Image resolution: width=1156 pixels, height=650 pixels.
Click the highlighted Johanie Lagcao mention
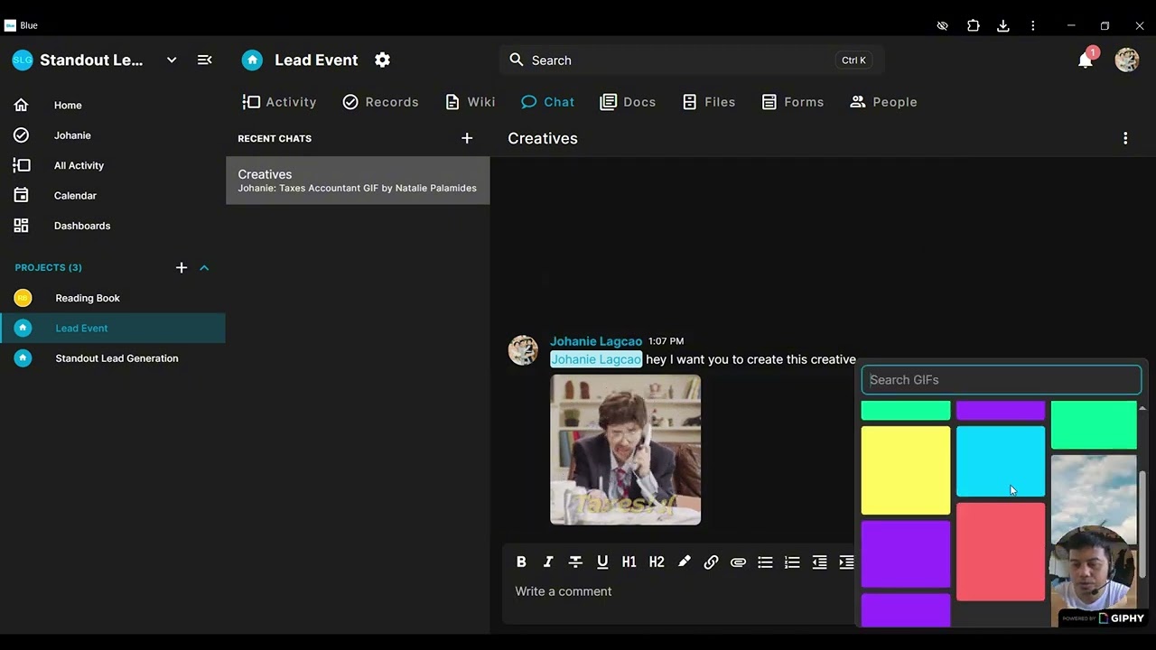point(596,359)
